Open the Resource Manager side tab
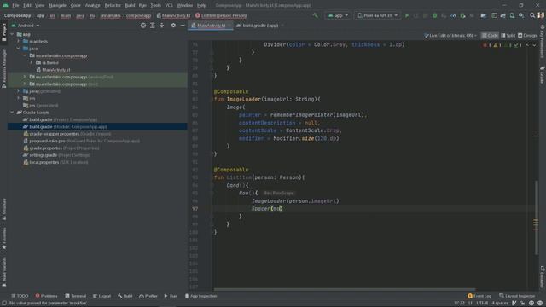This screenshot has height=307, width=546. (3, 68)
